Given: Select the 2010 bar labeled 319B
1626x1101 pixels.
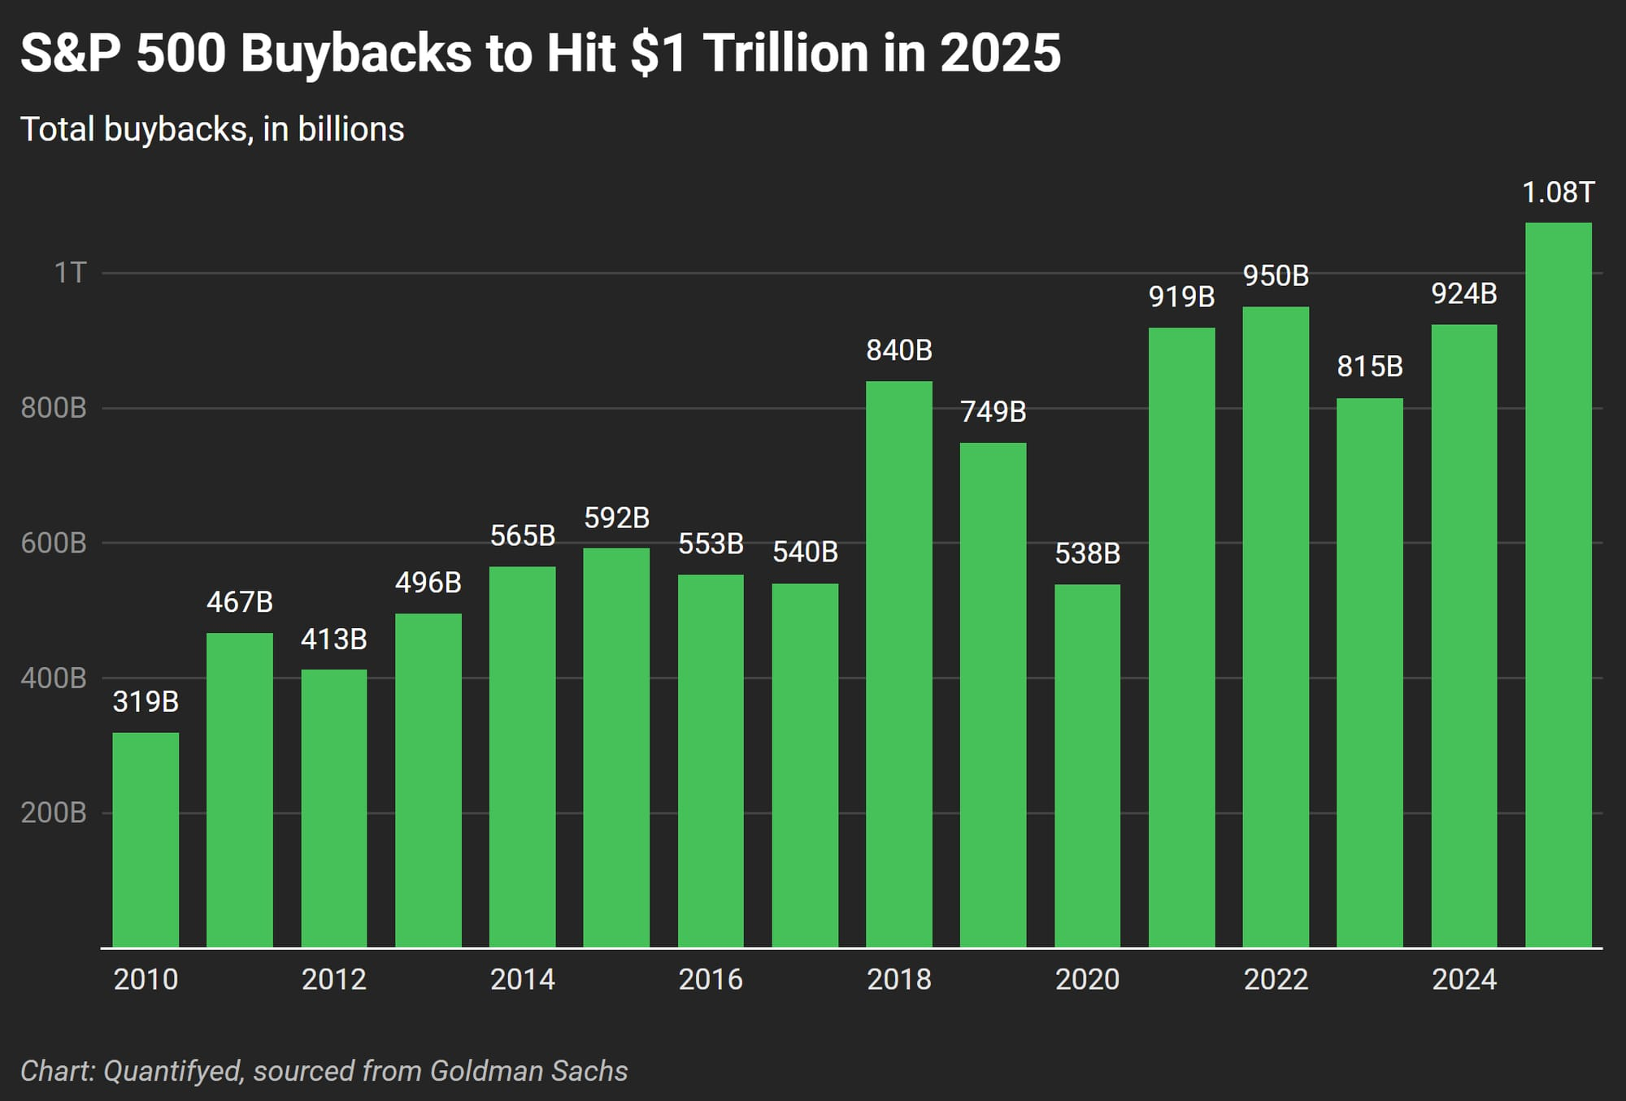Looking at the screenshot, I should tap(146, 840).
